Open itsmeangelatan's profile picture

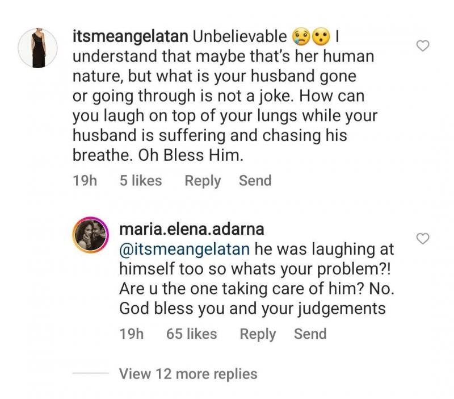click(x=39, y=48)
